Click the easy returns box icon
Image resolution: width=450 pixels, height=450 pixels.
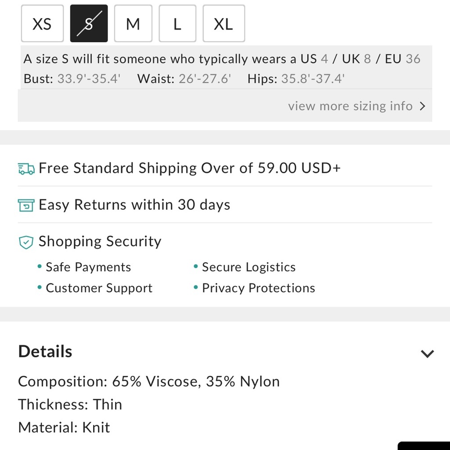pyautogui.click(x=26, y=206)
